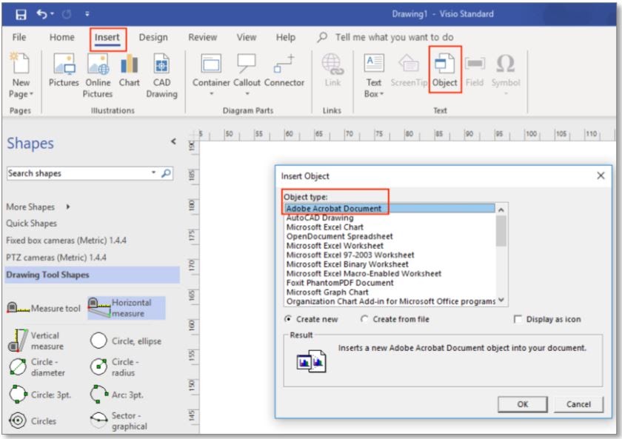Select the Horizontal measure shape
The image size is (622, 439).
pyautogui.click(x=126, y=308)
